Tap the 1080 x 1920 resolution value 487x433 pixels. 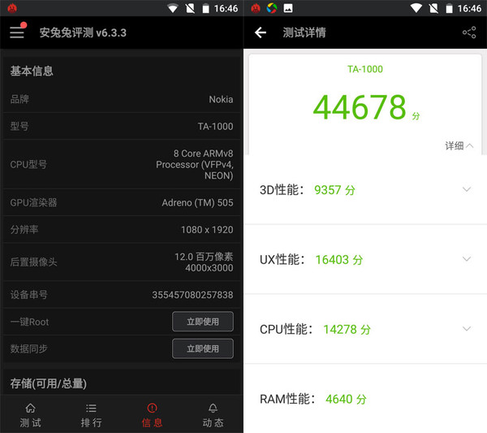pyautogui.click(x=207, y=230)
